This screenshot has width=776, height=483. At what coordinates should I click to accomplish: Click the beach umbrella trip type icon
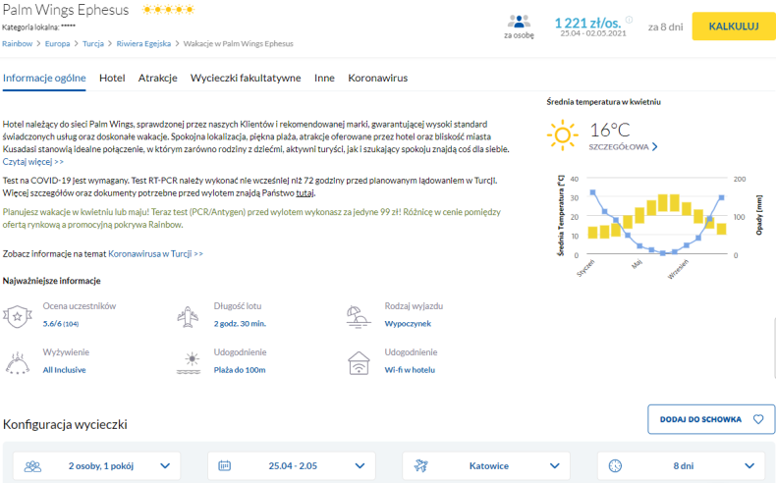359,317
